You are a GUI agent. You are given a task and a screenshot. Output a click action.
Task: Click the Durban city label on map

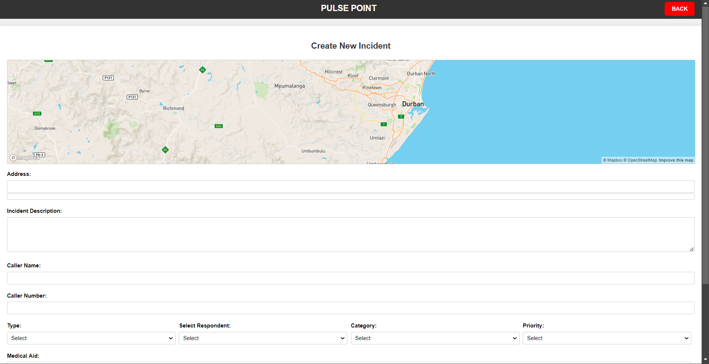click(x=413, y=104)
